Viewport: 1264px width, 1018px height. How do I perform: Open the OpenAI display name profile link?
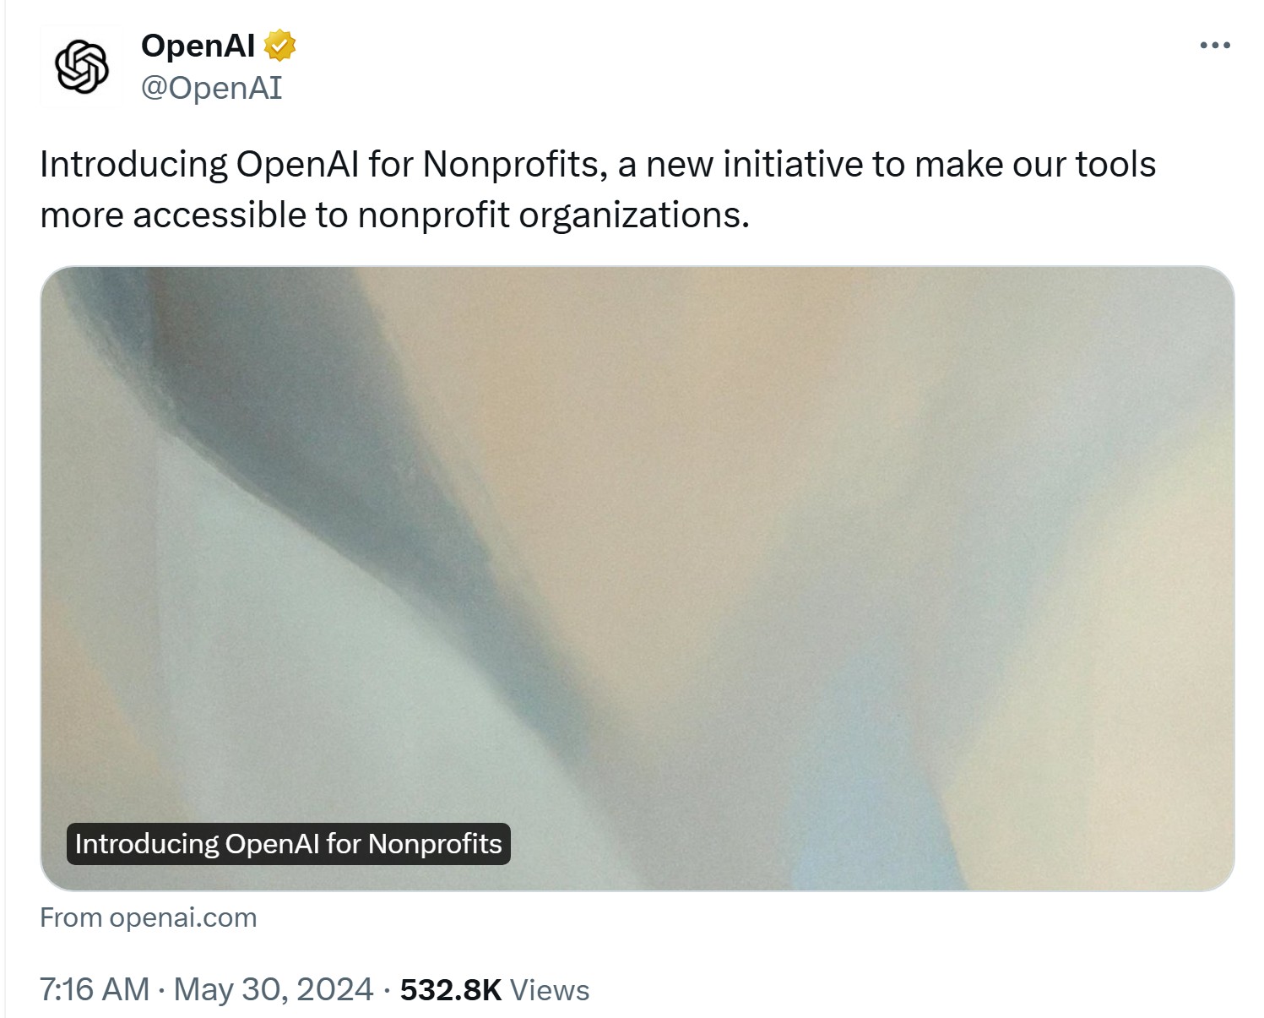[x=198, y=46]
